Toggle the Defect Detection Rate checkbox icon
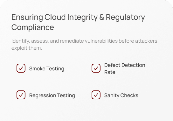Screen dimensions: 173x121 tap(96, 68)
